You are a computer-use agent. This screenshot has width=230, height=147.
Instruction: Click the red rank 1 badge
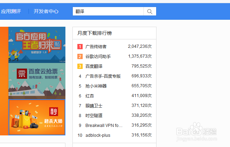tap(80, 47)
